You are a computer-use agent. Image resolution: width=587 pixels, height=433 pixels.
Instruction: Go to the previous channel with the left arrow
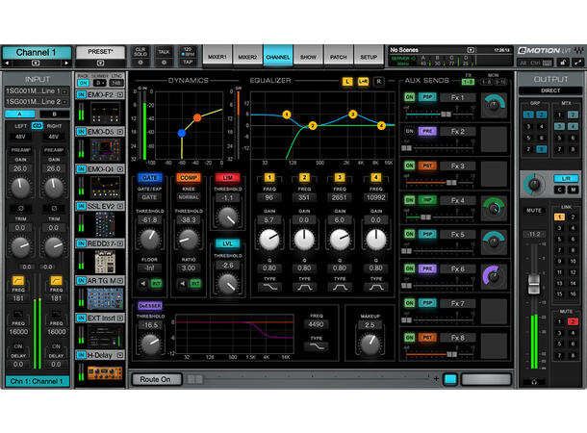7,63
